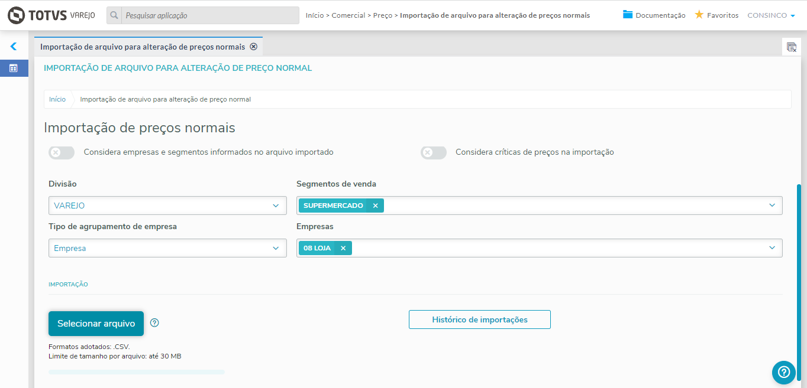Viewport: 807px width, 388px height.
Task: Open the floating help button at bottom right
Action: (783, 372)
